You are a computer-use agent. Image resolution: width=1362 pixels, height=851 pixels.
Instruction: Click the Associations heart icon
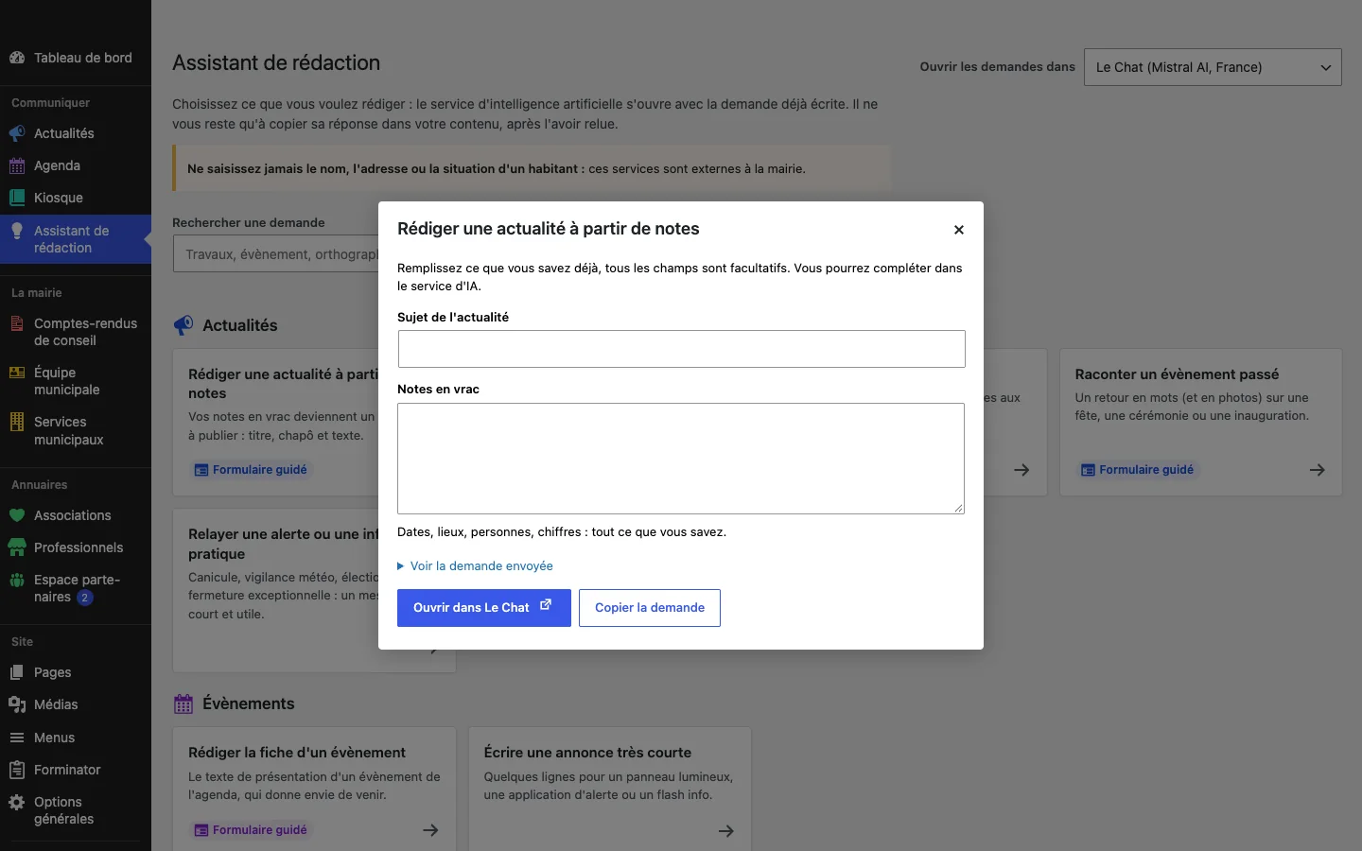coord(17,515)
